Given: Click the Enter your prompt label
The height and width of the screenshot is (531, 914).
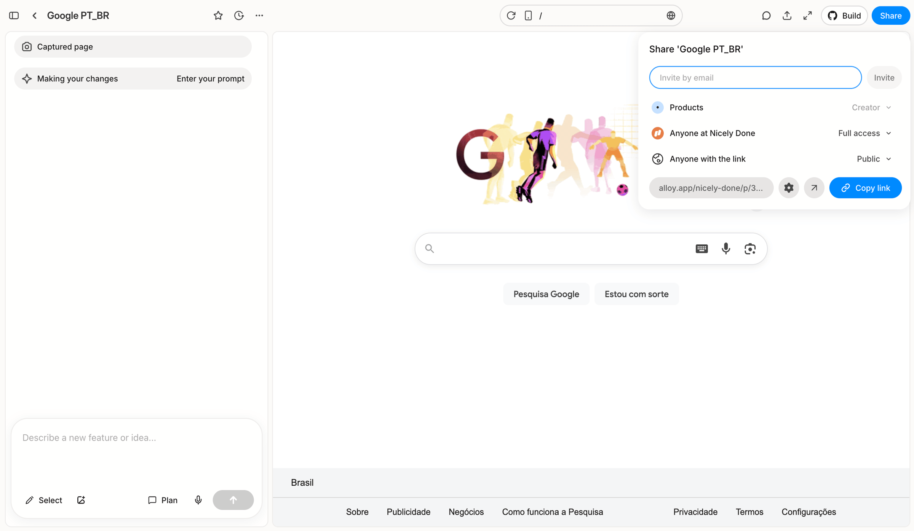Looking at the screenshot, I should (x=211, y=78).
